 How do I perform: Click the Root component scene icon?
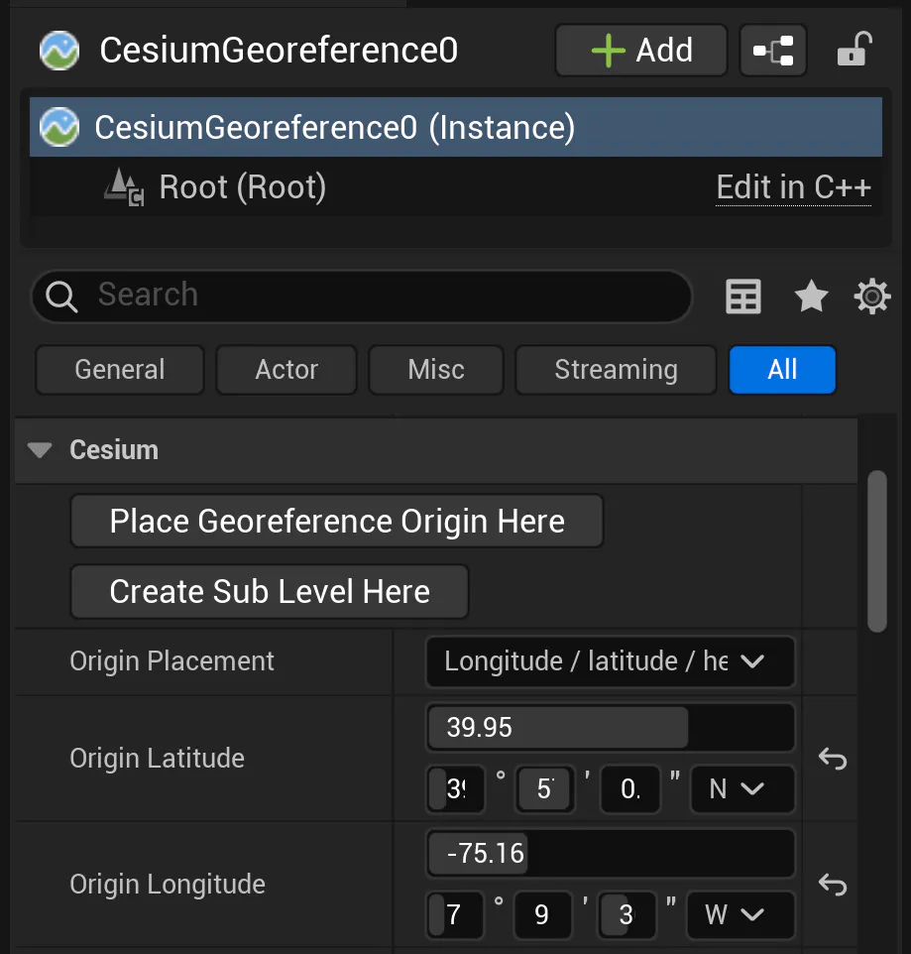point(125,186)
